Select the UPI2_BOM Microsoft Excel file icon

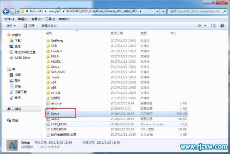click(x=48, y=124)
